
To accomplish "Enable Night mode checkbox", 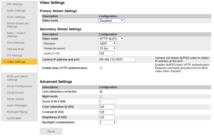I will pyautogui.click(x=101, y=97).
